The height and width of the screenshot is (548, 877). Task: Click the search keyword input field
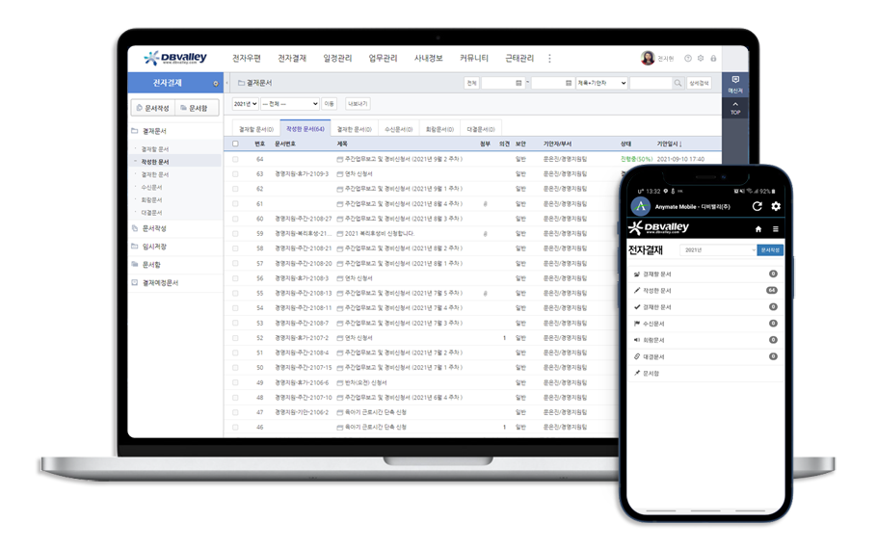(x=651, y=83)
